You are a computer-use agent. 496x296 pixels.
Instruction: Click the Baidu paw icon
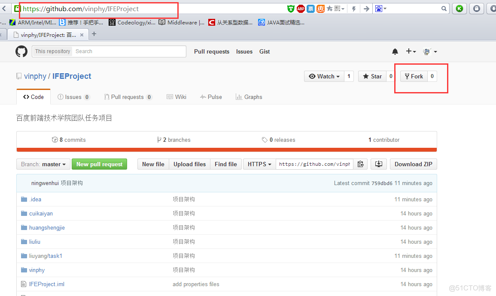click(x=379, y=9)
